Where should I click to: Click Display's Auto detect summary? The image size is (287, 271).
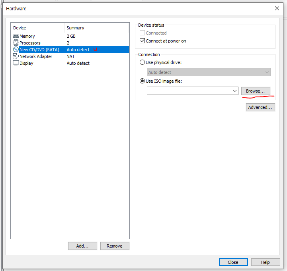(78, 63)
